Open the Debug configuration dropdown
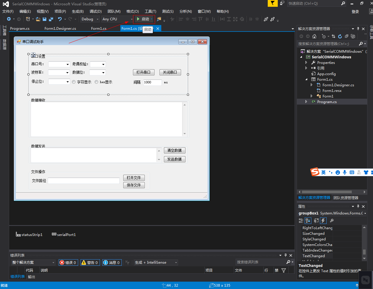The height and width of the screenshot is (289, 373). 90,19
